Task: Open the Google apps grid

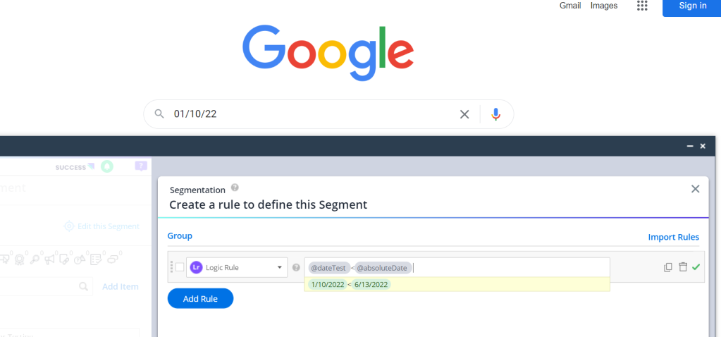Action: 642,6
